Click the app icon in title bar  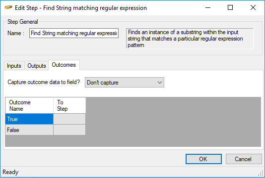pos(8,7)
